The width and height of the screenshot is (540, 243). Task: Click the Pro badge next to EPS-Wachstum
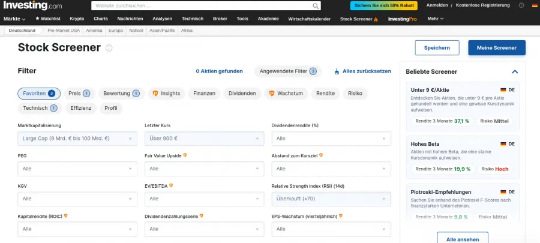(341, 216)
